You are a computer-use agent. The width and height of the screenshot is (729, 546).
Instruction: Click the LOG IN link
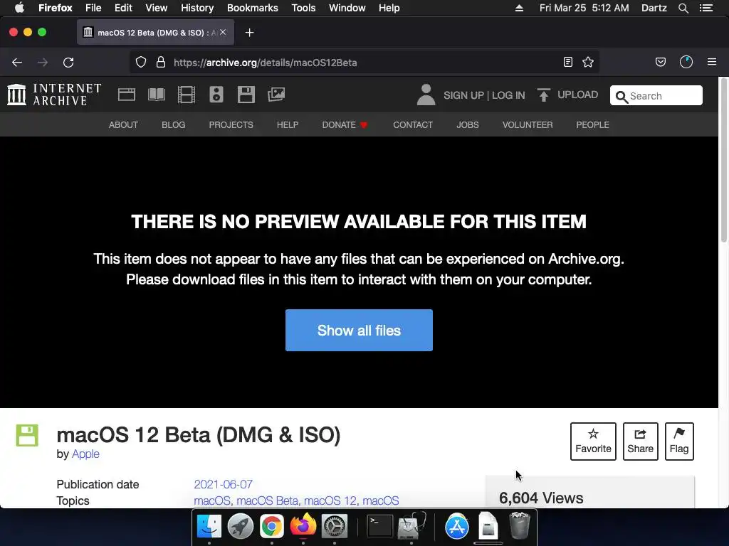(508, 95)
